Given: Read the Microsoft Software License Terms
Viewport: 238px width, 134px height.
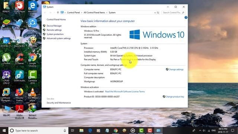Looking at the screenshot, I should coord(125,92).
